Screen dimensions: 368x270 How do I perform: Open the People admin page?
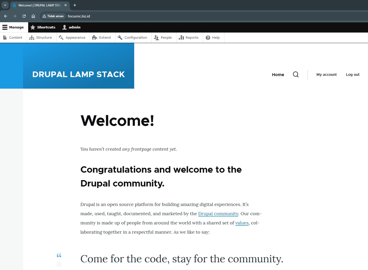pos(163,37)
